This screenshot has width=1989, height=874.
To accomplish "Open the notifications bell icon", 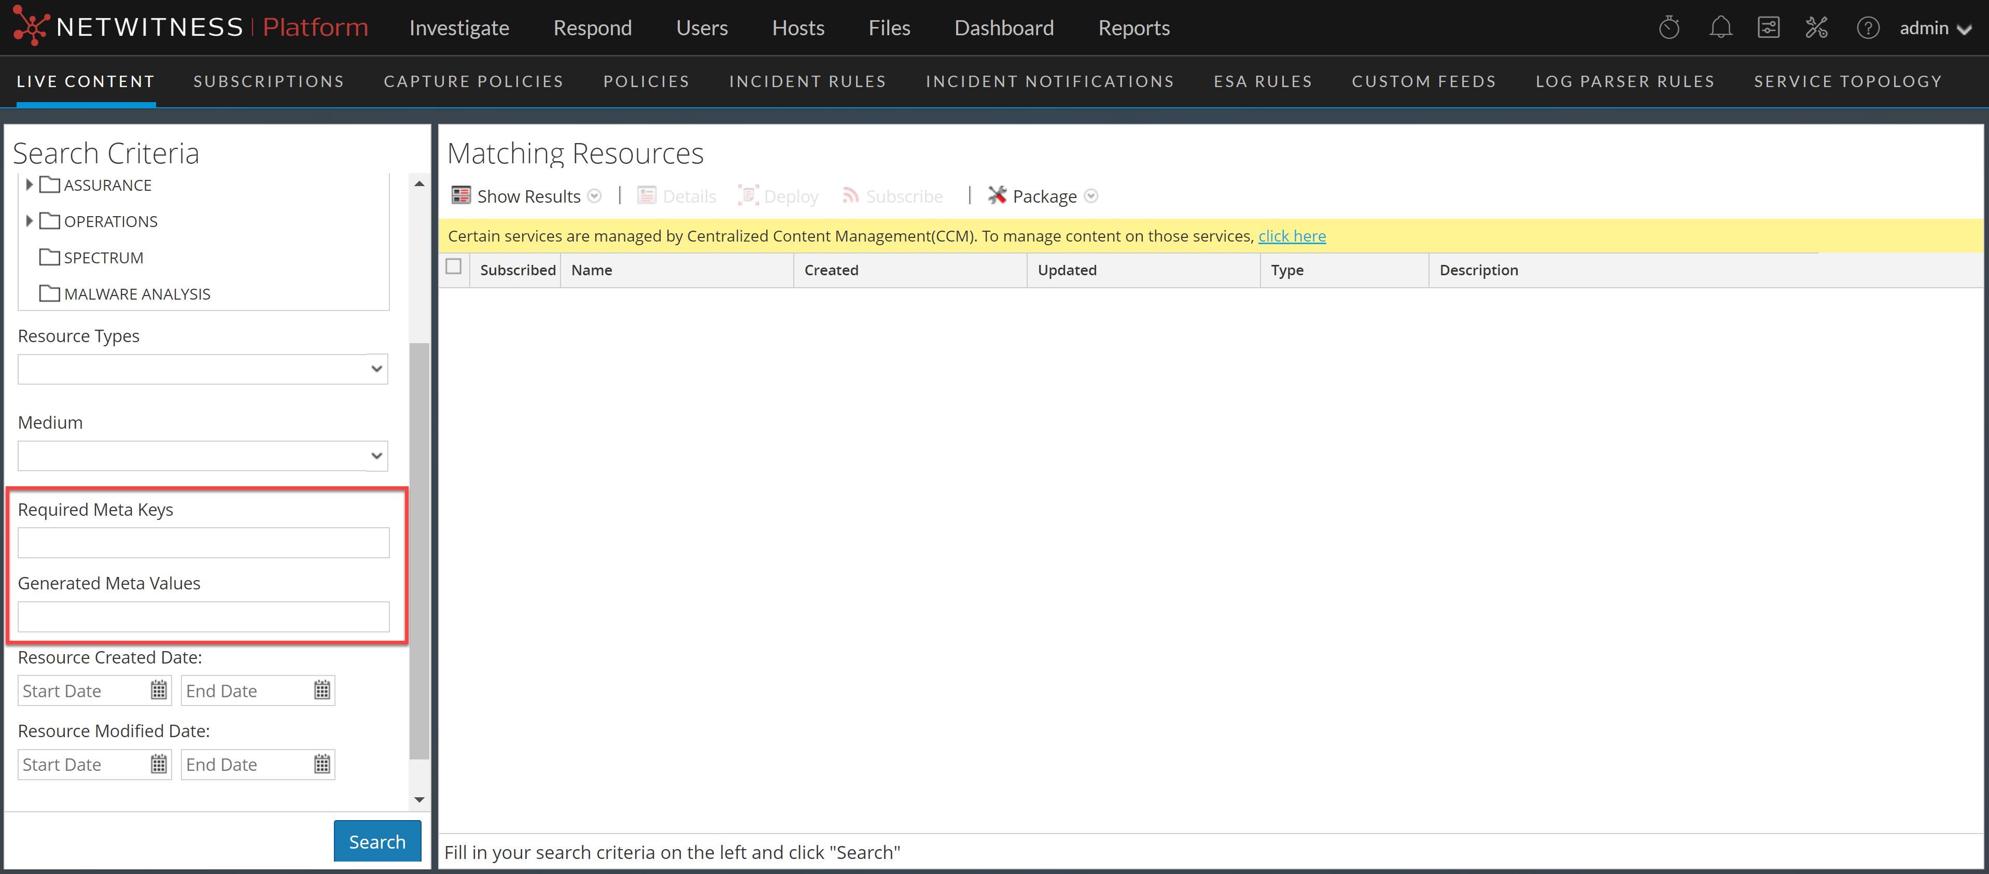I will pyautogui.click(x=1719, y=28).
